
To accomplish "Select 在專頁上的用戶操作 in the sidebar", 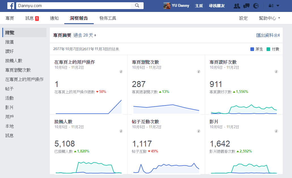I will (24, 79).
